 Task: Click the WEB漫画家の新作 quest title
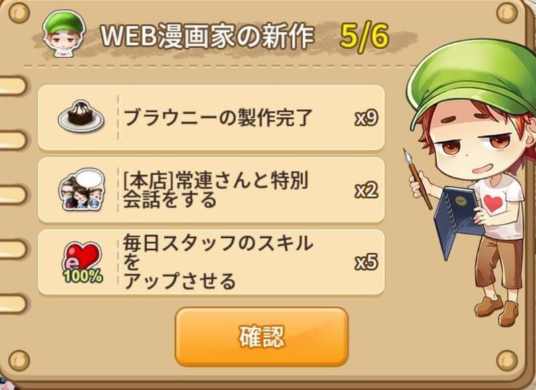click(x=208, y=36)
